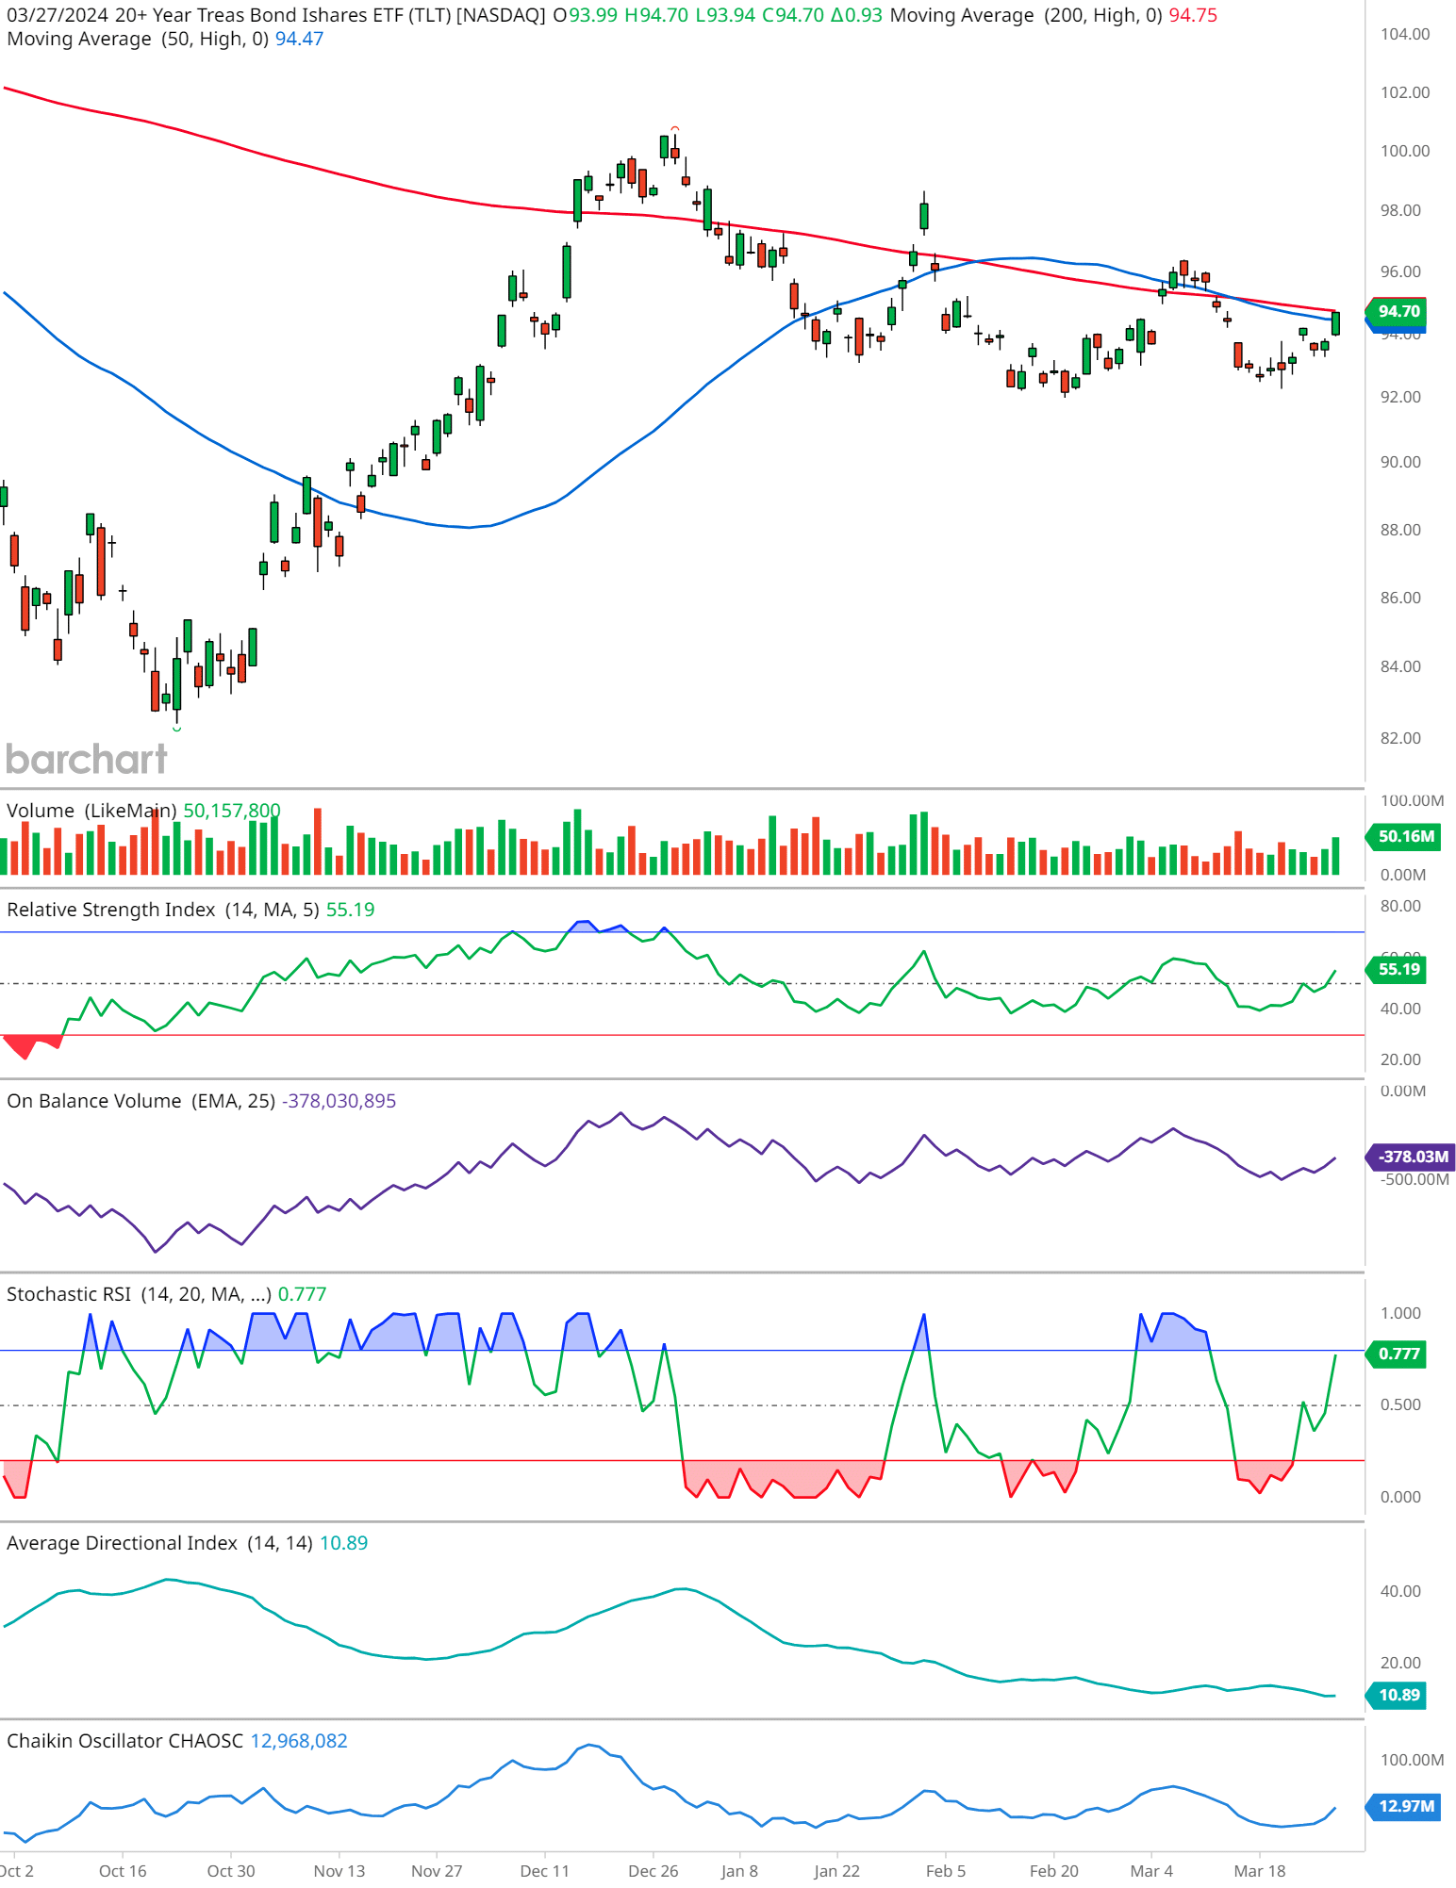The width and height of the screenshot is (1456, 1888).
Task: Click the '104.00' price axis label
Action: (1405, 34)
